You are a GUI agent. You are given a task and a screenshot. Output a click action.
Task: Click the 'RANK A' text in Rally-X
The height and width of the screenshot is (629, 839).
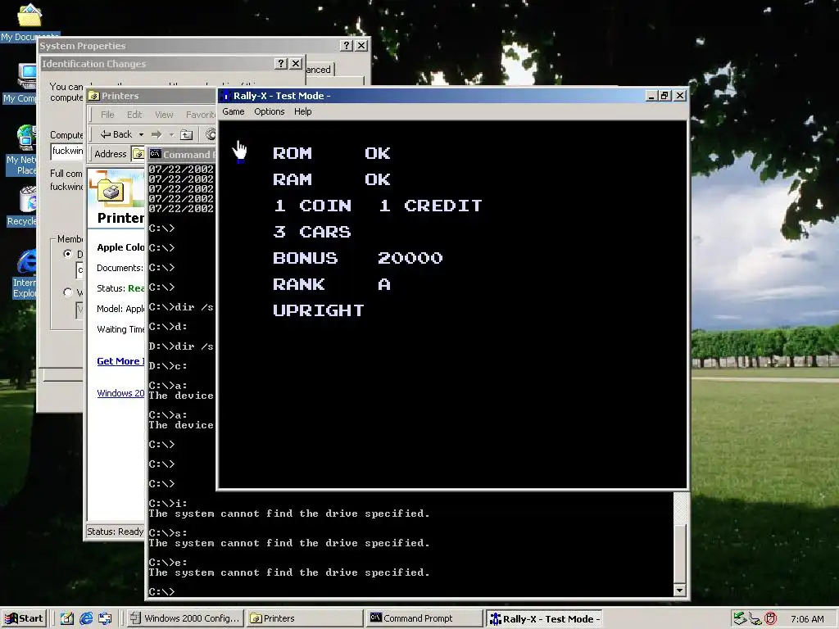(332, 284)
